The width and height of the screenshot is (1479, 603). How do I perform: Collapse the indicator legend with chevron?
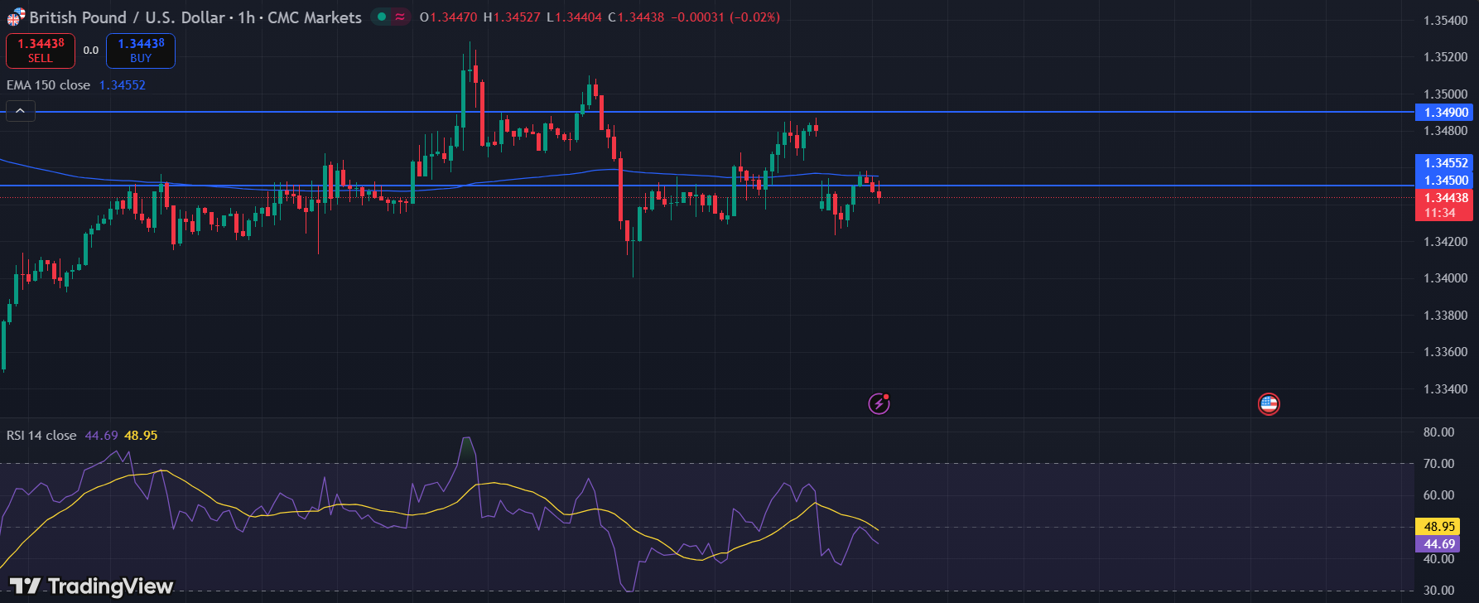[21, 111]
